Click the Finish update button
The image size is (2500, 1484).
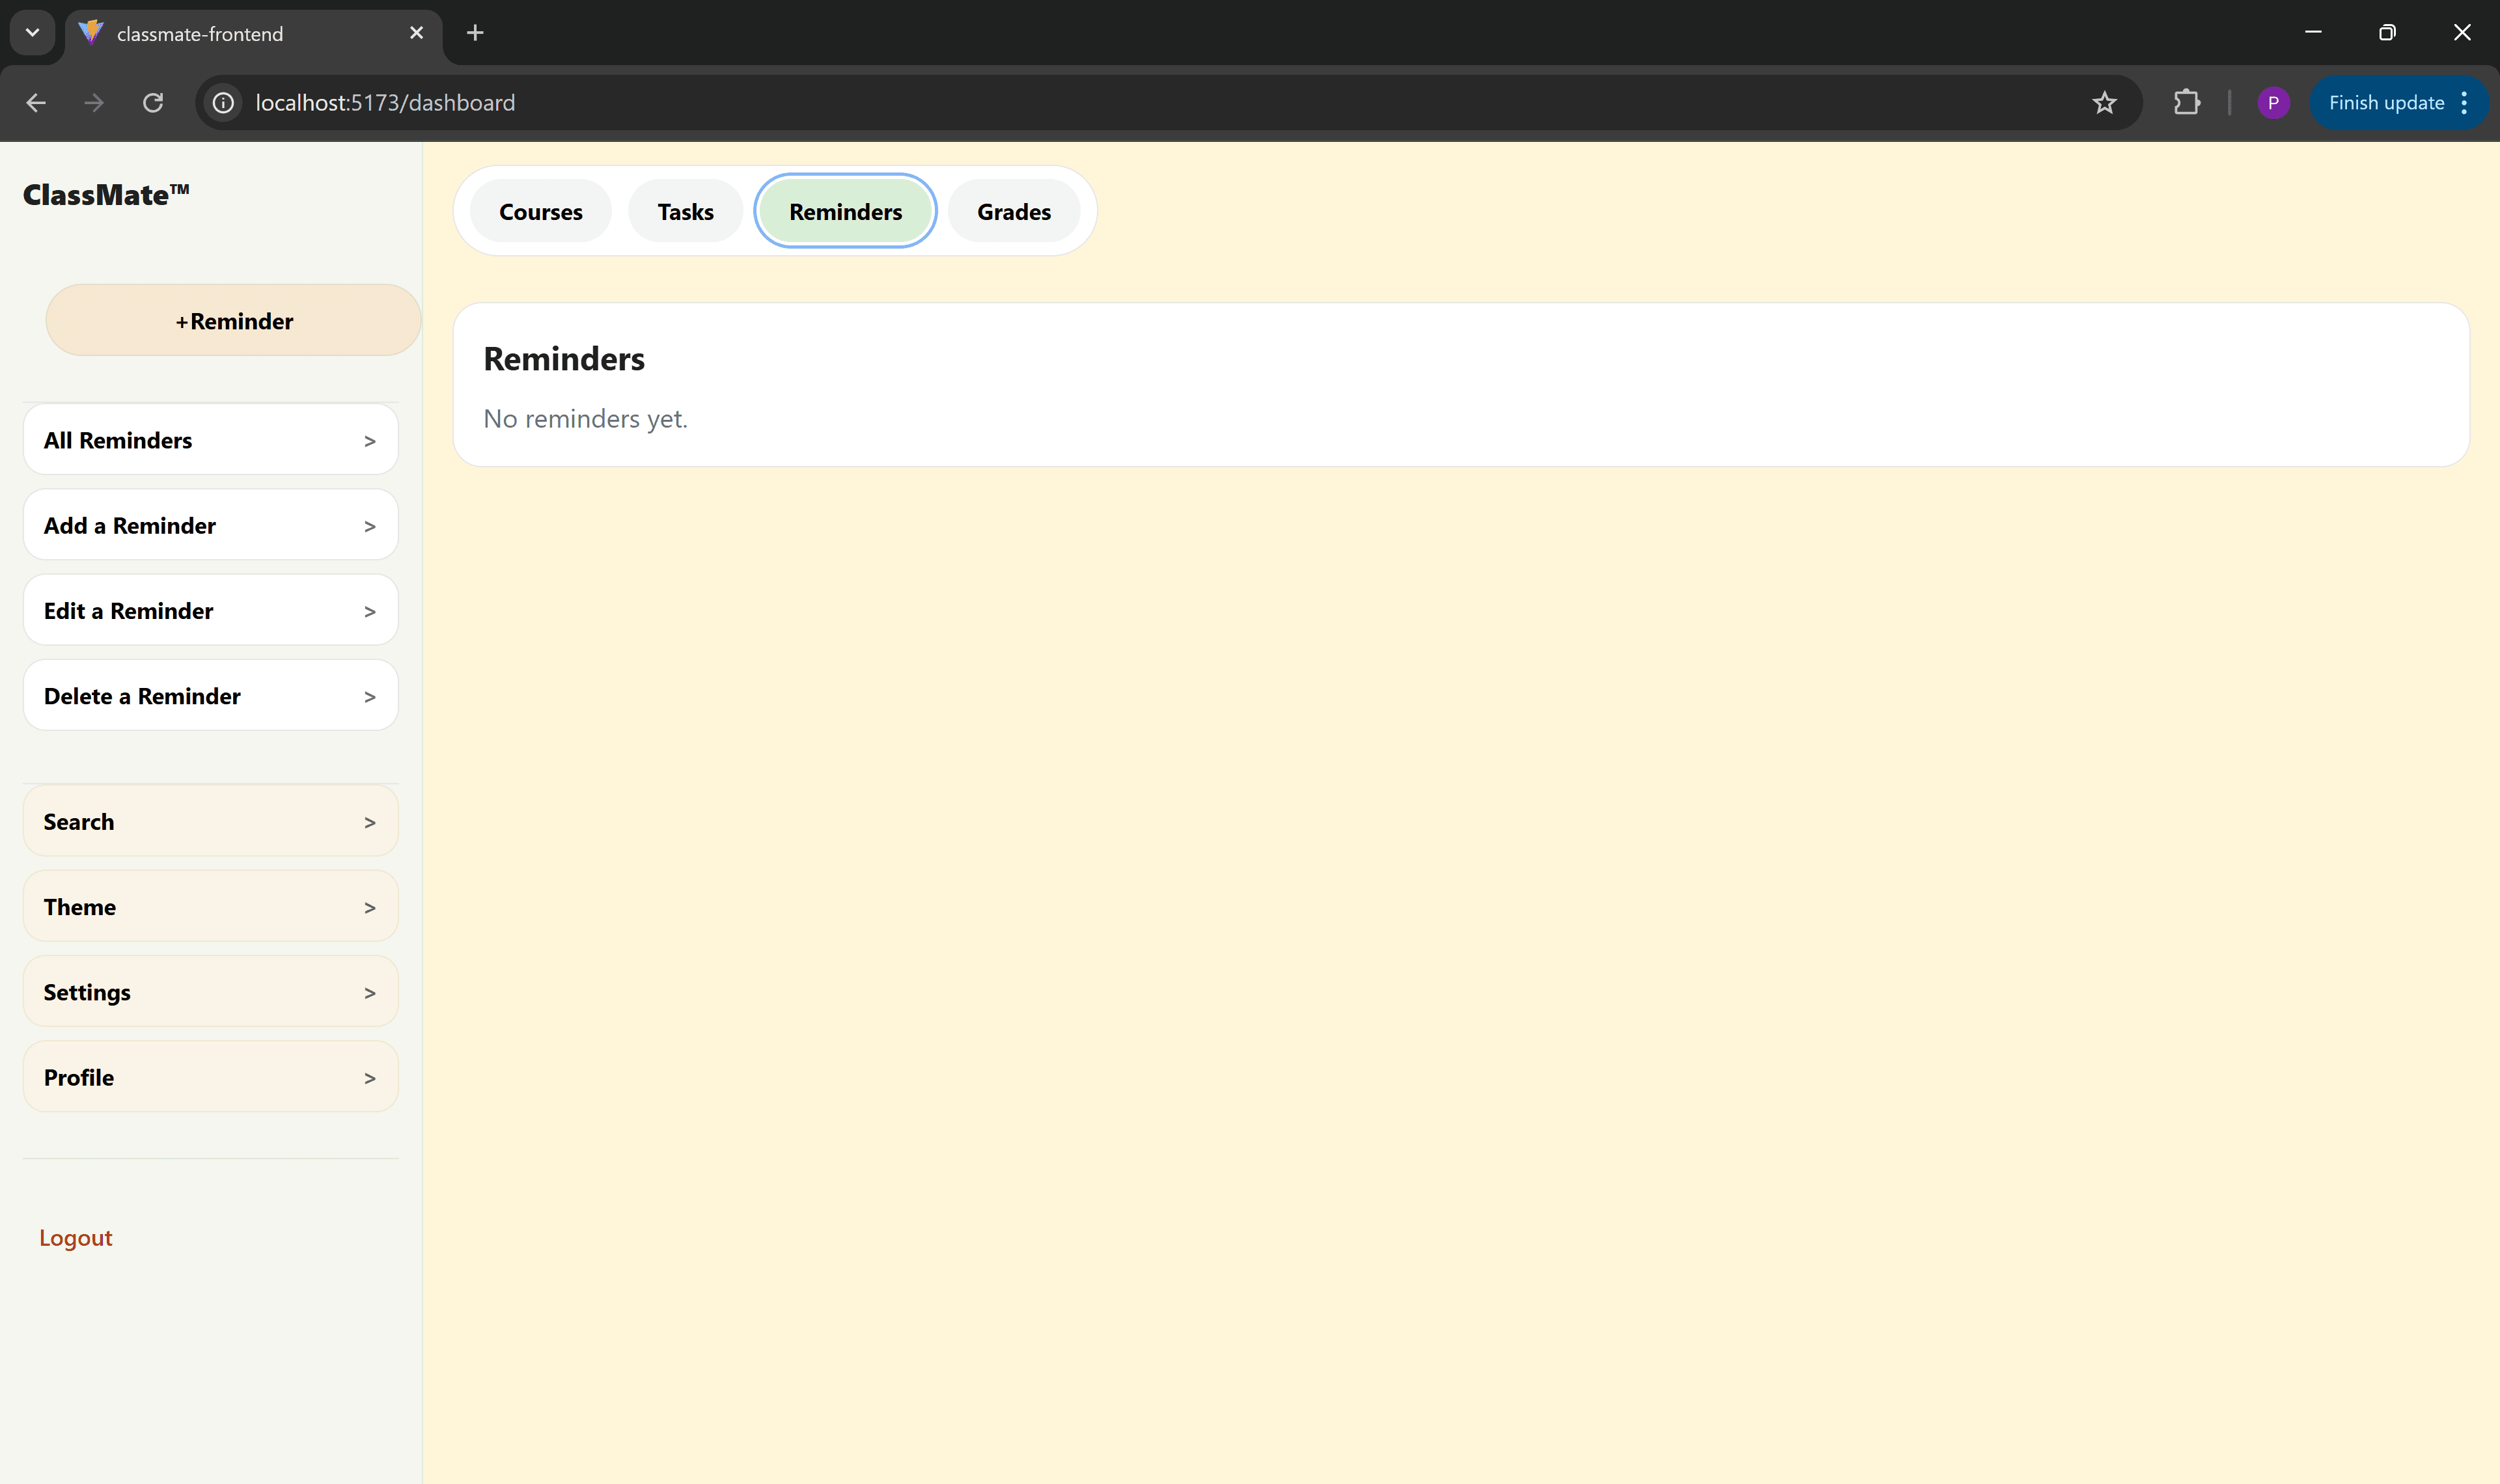point(2385,103)
